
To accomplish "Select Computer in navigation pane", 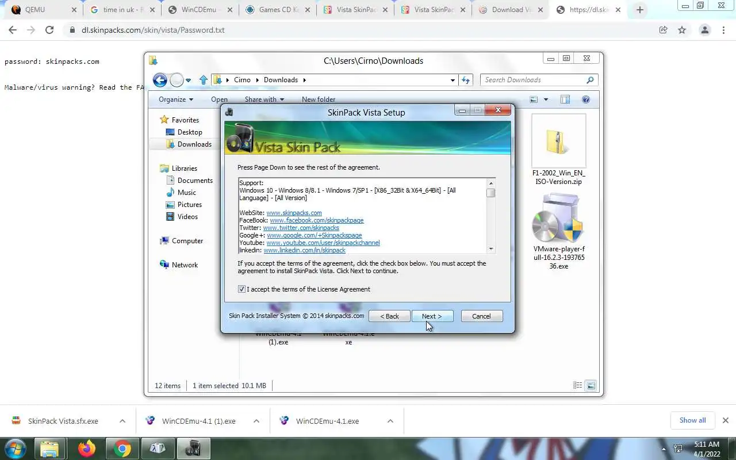I will click(187, 241).
